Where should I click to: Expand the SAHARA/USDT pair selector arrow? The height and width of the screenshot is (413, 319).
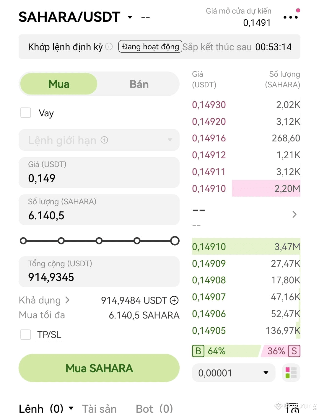pyautogui.click(x=130, y=17)
